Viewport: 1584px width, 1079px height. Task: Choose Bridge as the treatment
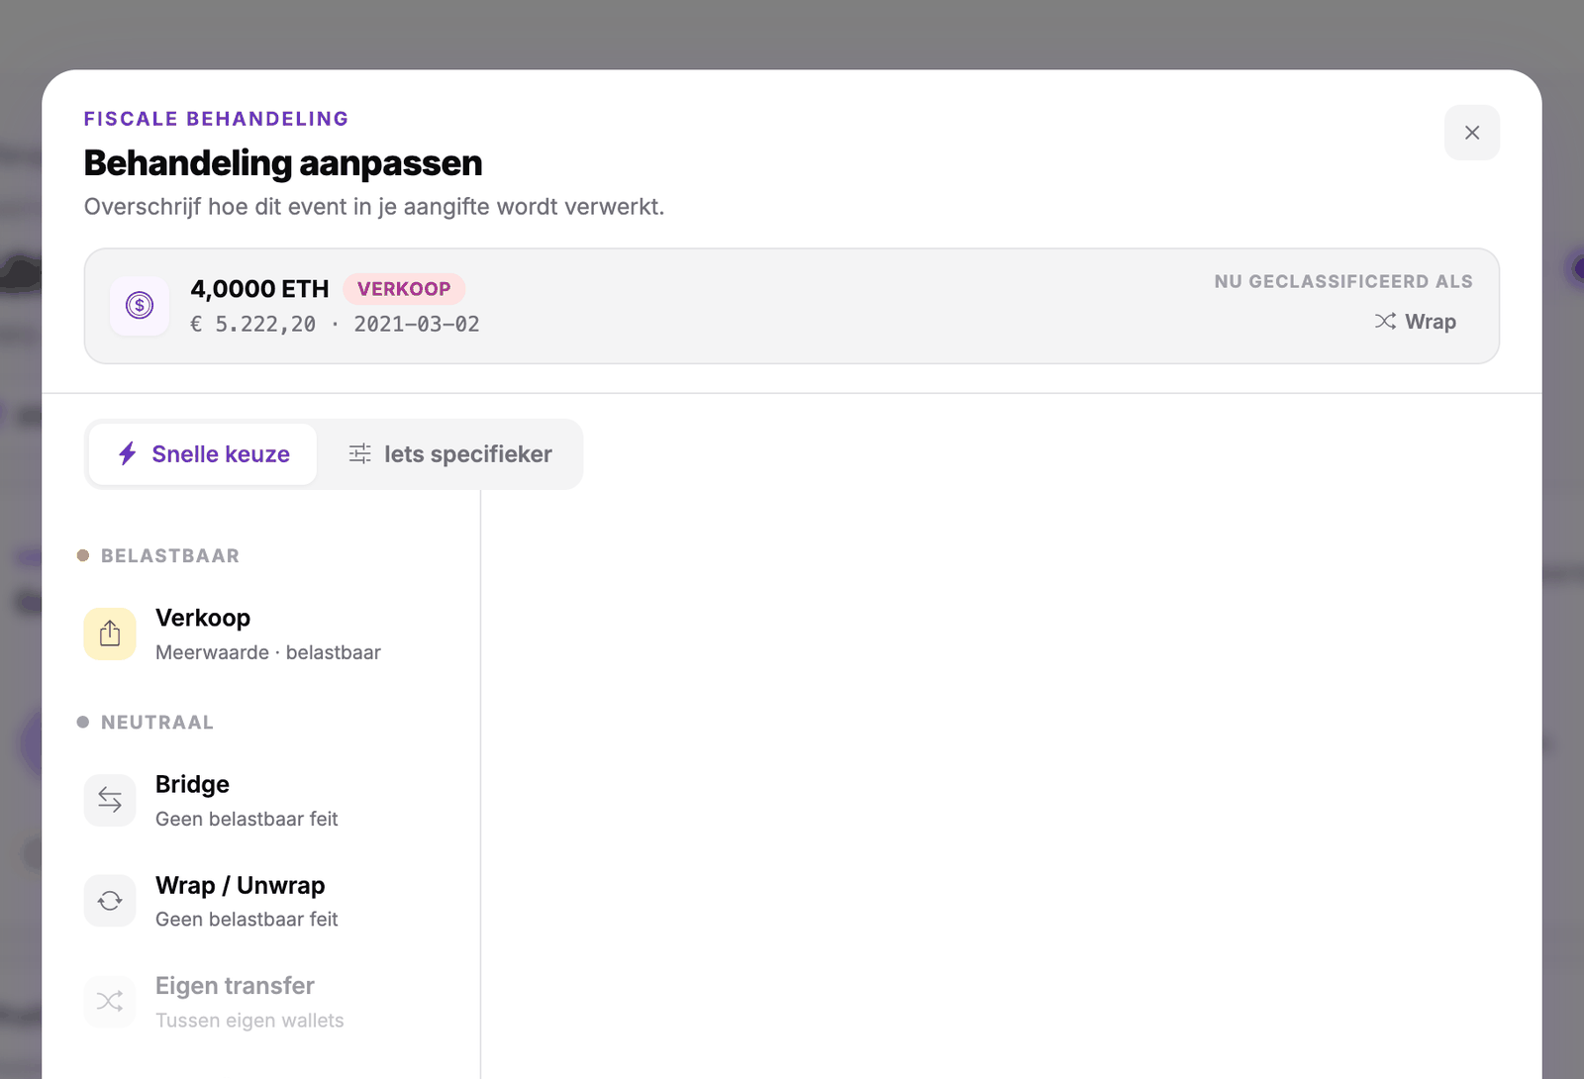pos(267,800)
